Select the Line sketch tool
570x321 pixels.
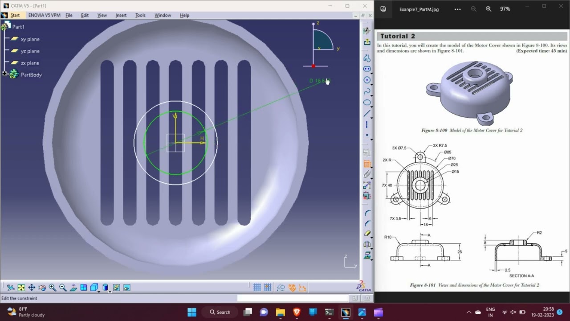[367, 114]
